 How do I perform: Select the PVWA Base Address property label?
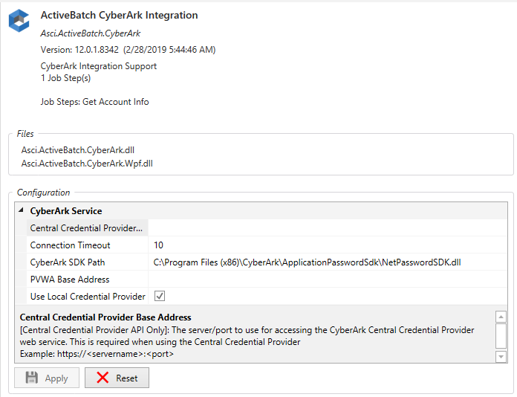click(x=70, y=280)
